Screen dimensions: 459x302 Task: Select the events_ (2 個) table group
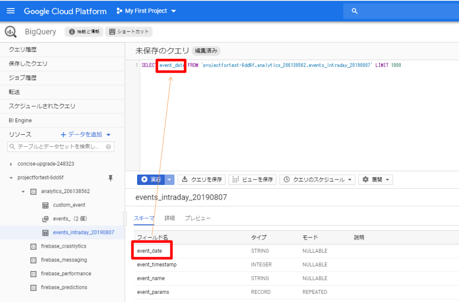70,219
